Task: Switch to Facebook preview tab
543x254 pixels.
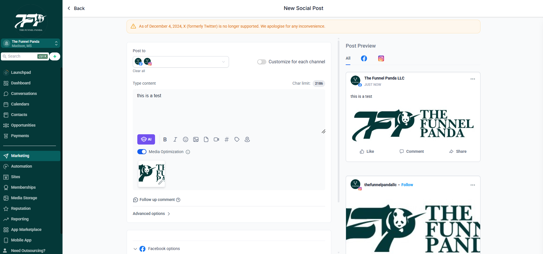Action: (364, 58)
